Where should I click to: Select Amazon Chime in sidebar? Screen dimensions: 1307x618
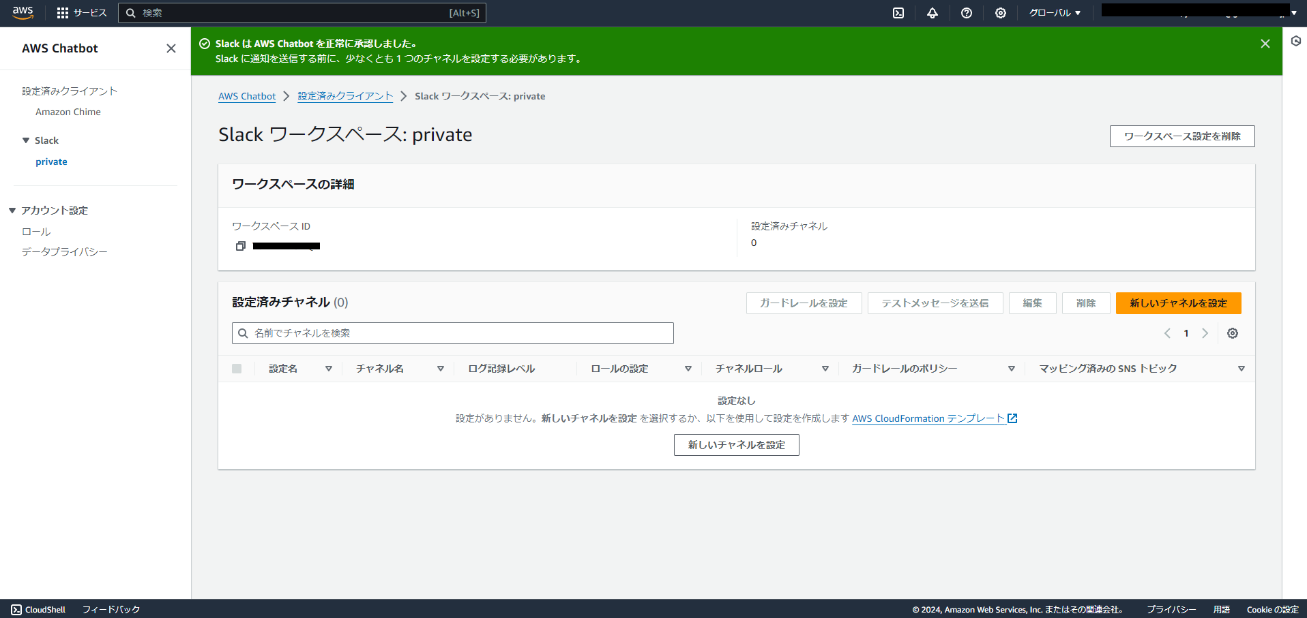coord(68,112)
